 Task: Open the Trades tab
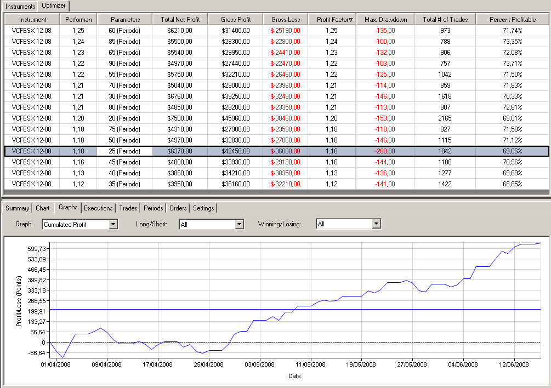point(128,208)
